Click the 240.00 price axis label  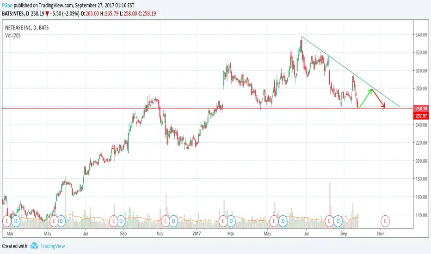(421, 125)
